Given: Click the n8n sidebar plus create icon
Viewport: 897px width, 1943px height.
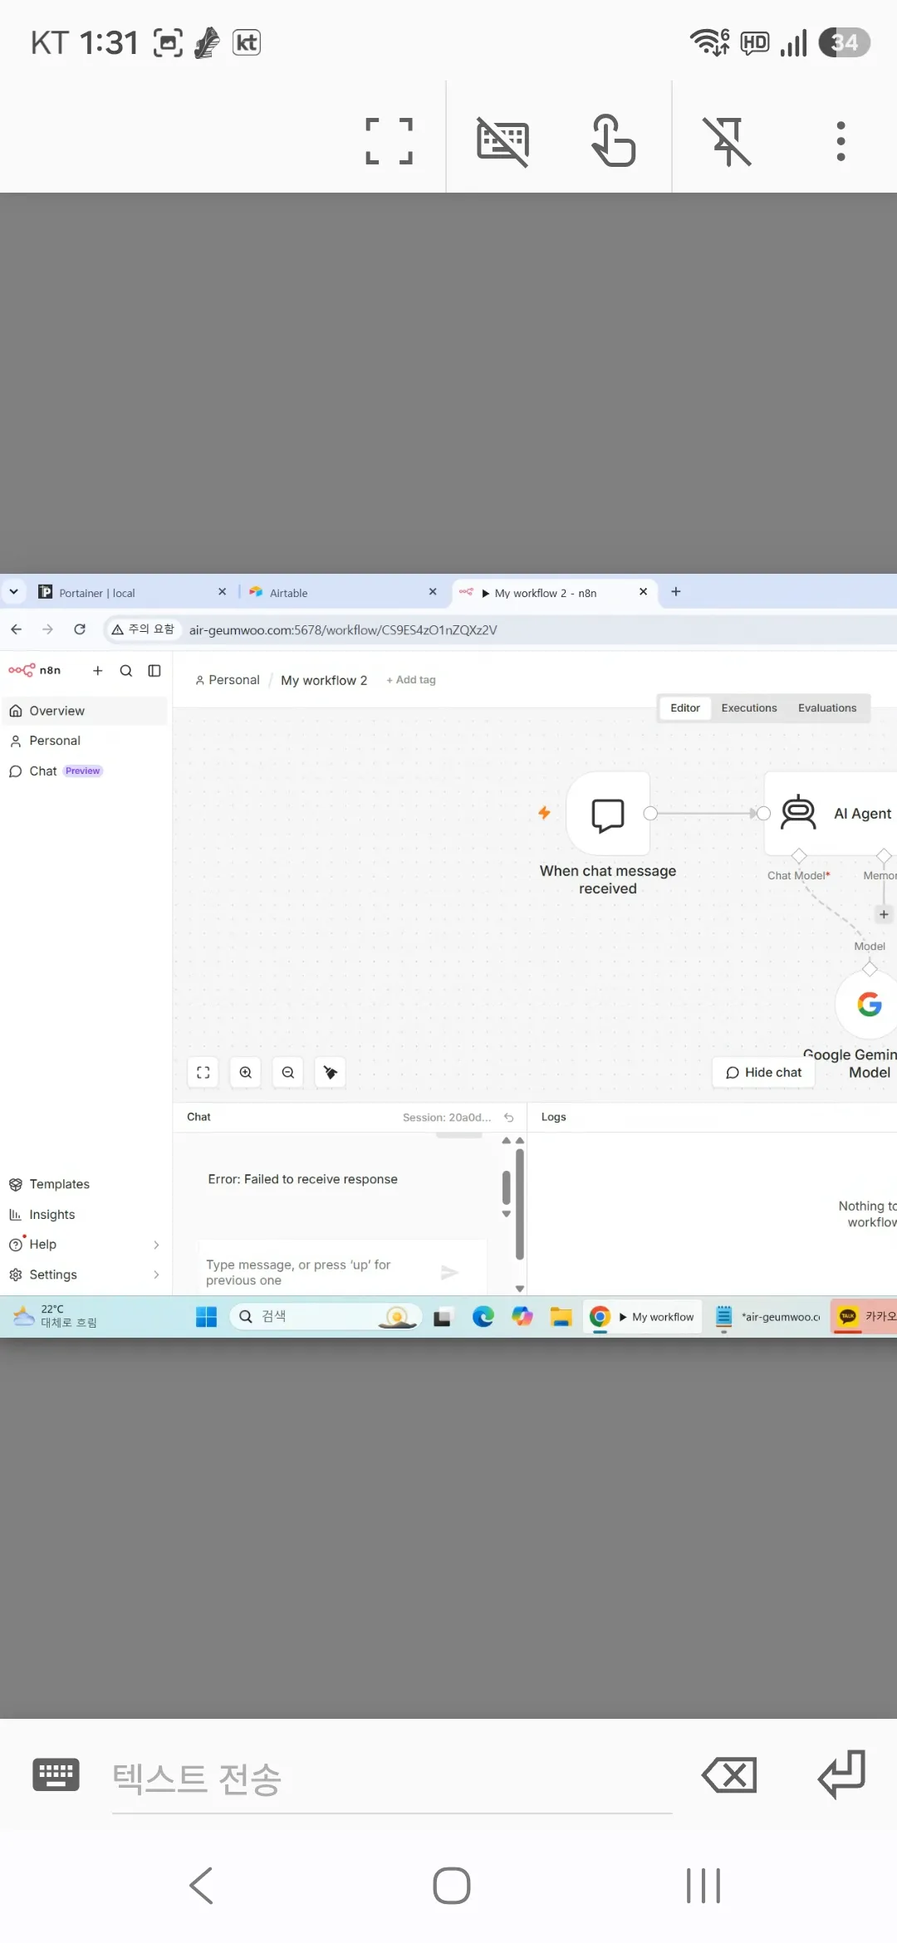Looking at the screenshot, I should 97,670.
